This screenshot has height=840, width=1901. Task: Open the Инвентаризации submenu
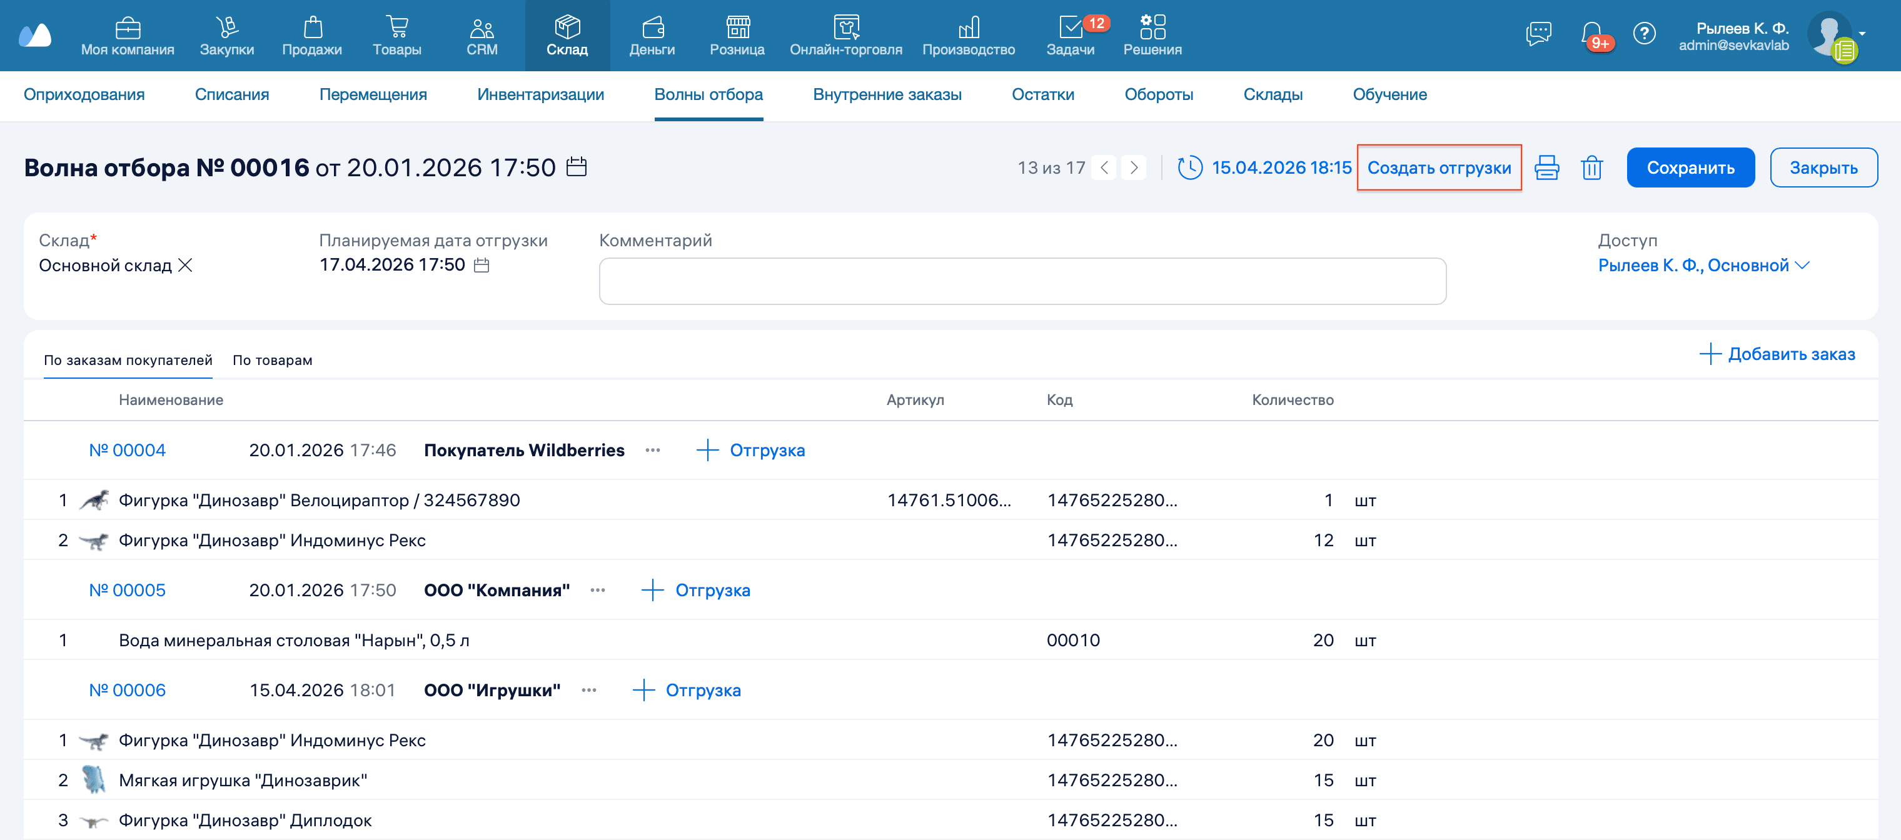[x=540, y=94]
